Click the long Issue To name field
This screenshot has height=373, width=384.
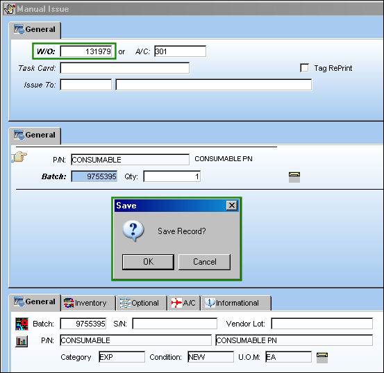coord(214,85)
